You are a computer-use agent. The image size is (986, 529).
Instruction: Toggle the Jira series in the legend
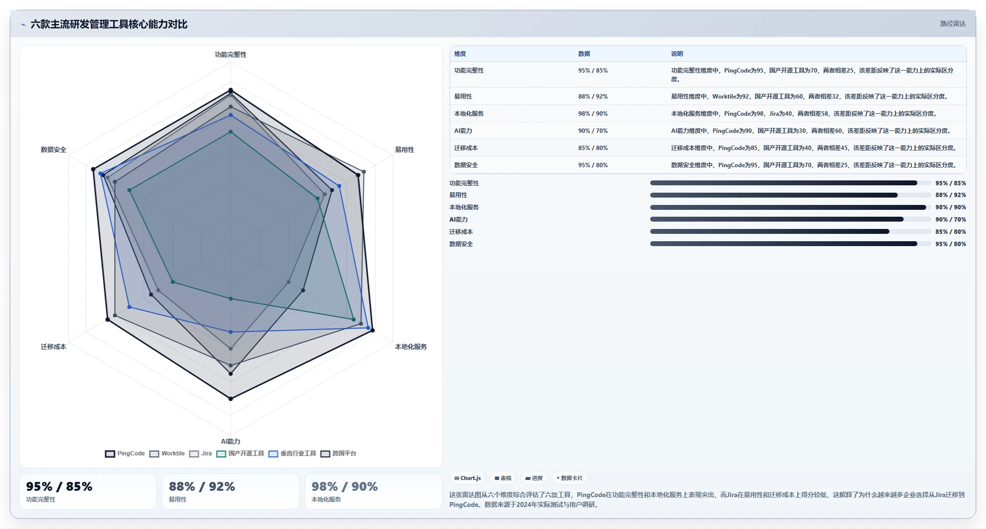[x=201, y=453]
